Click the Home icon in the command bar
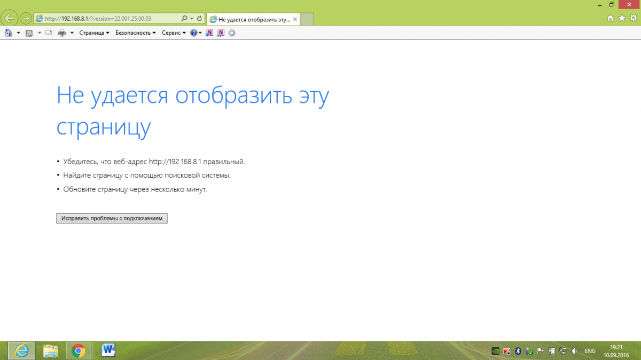Viewport: 641px width, 360px height. 8,33
